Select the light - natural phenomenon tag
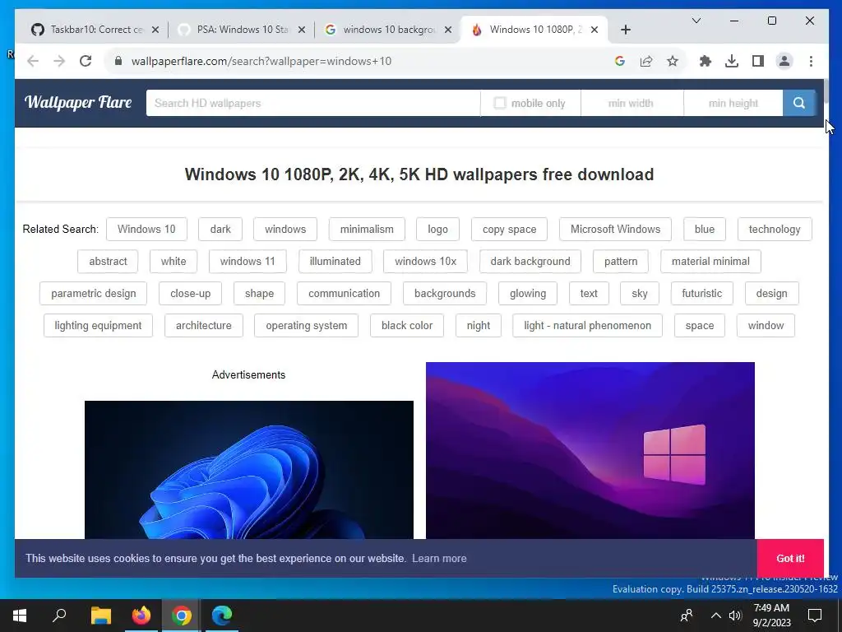The image size is (842, 632). 587,326
